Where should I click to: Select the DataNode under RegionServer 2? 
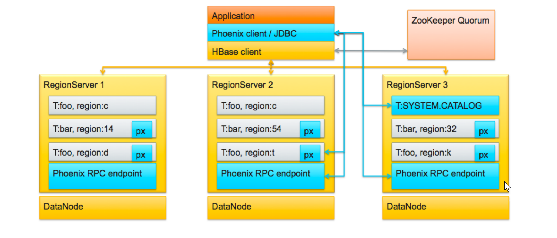coord(271,208)
